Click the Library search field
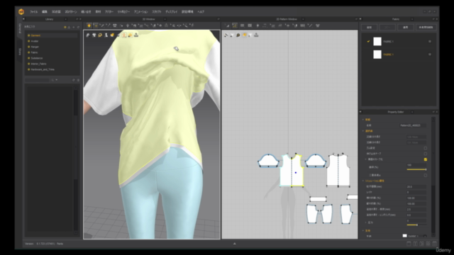The width and height of the screenshot is (454, 255). [38, 80]
